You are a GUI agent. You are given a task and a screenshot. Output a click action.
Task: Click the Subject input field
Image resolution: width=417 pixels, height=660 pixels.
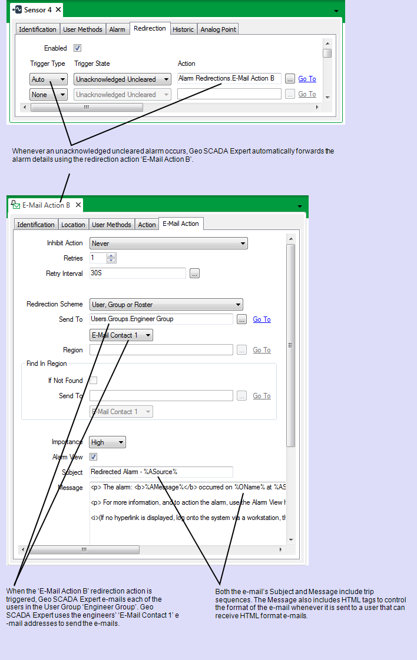tap(161, 472)
